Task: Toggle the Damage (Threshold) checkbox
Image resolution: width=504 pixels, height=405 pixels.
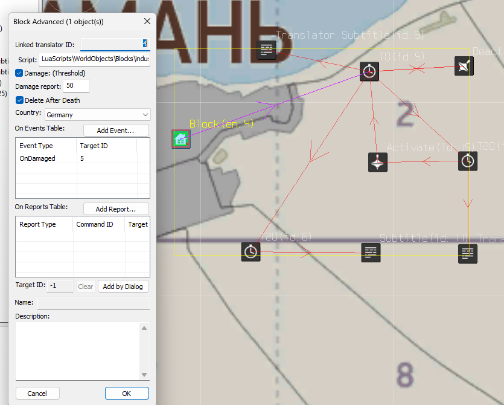Action: point(19,73)
